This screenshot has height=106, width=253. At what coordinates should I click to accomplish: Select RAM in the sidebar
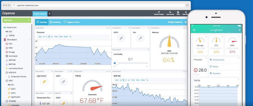[10, 48]
